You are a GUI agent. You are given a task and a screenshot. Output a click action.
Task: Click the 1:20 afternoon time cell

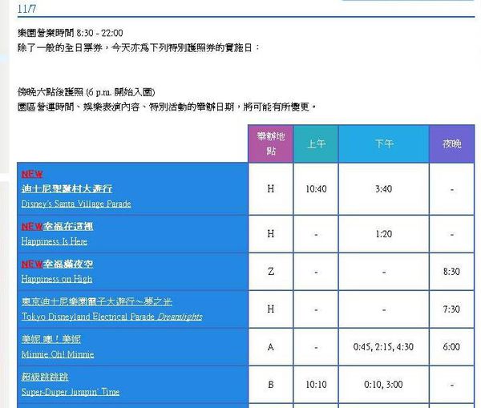(x=384, y=234)
